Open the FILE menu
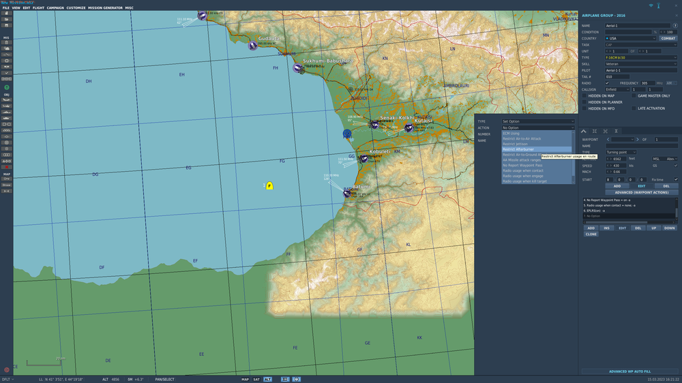 [5, 7]
